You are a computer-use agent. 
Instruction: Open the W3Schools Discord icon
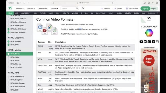tap(149, 42)
